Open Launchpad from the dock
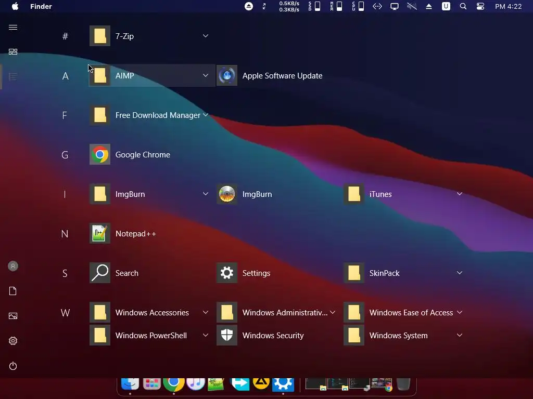Image resolution: width=533 pixels, height=399 pixels. click(151, 383)
